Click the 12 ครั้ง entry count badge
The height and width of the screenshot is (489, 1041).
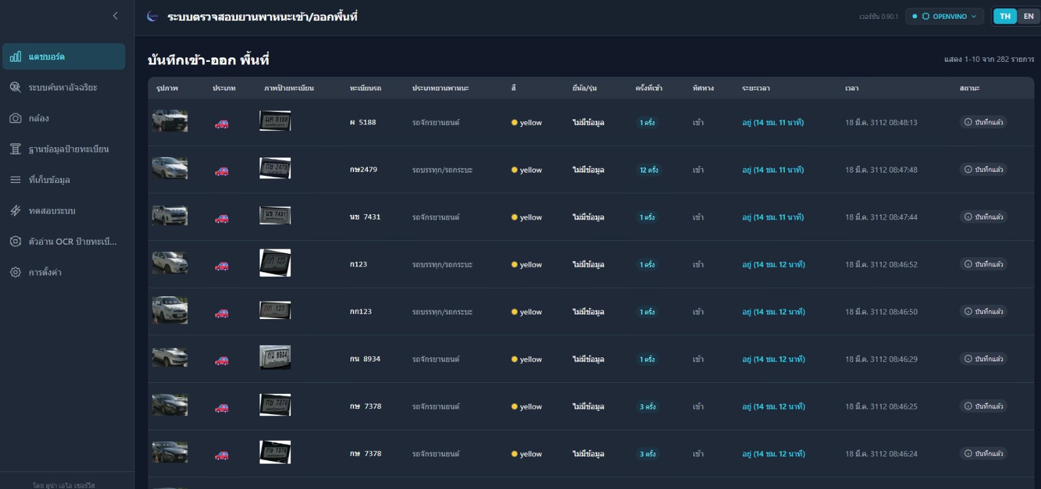648,170
